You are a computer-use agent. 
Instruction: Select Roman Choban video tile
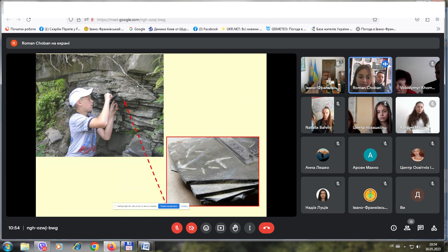point(370,75)
